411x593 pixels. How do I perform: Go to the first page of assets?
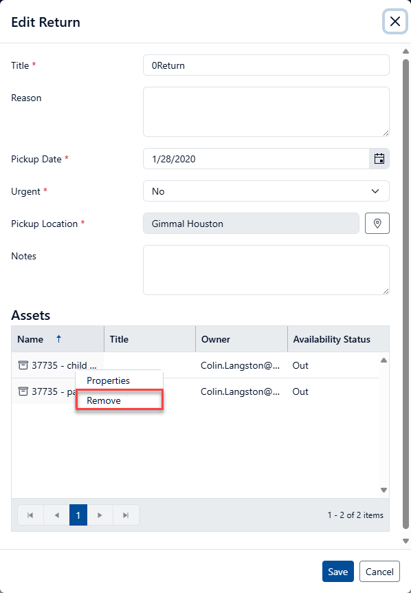(31, 515)
